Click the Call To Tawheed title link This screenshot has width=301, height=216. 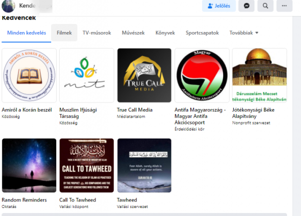pyautogui.click(x=78, y=200)
